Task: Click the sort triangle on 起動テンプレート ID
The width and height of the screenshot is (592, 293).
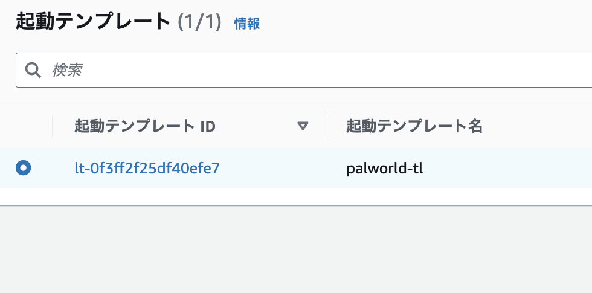Action: (x=303, y=126)
